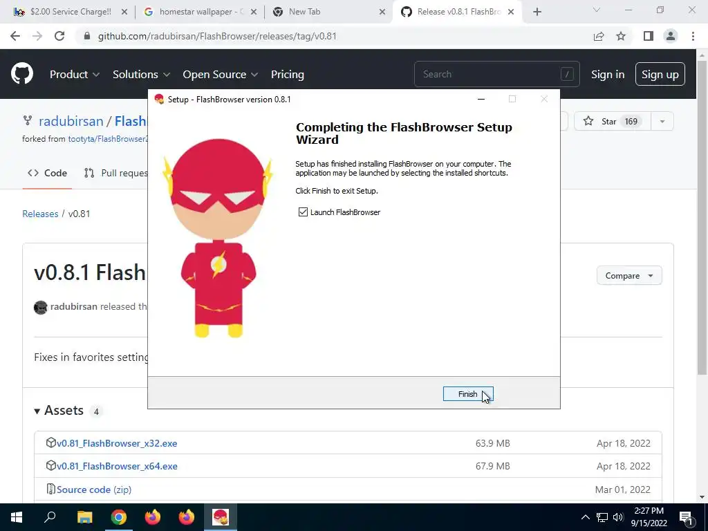708x531 pixels.
Task: Open Windows taskbar search
Action: coord(50,517)
